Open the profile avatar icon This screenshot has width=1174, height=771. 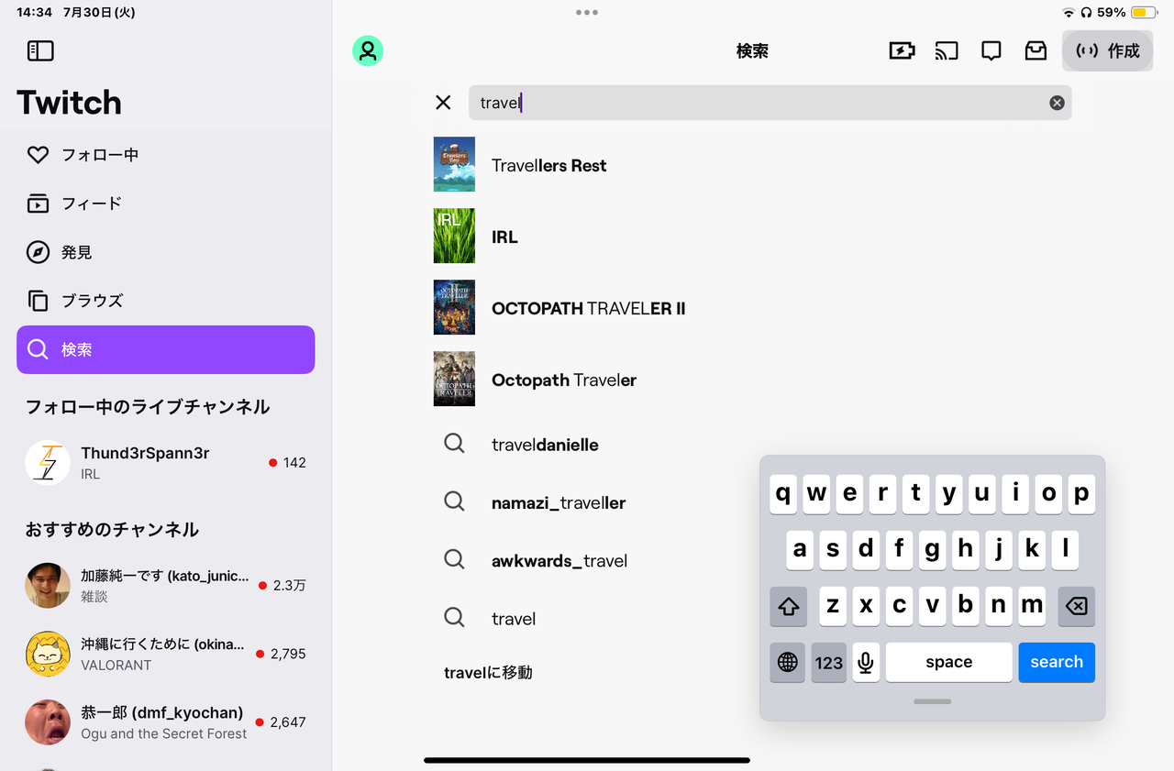pos(368,51)
